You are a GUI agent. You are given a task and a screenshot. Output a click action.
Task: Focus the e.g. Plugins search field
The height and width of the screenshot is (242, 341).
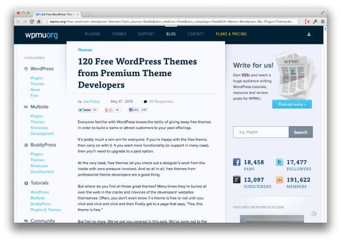pyautogui.click(x=261, y=132)
